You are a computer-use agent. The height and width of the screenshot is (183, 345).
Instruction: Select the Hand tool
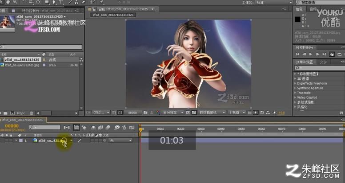(8, 2)
